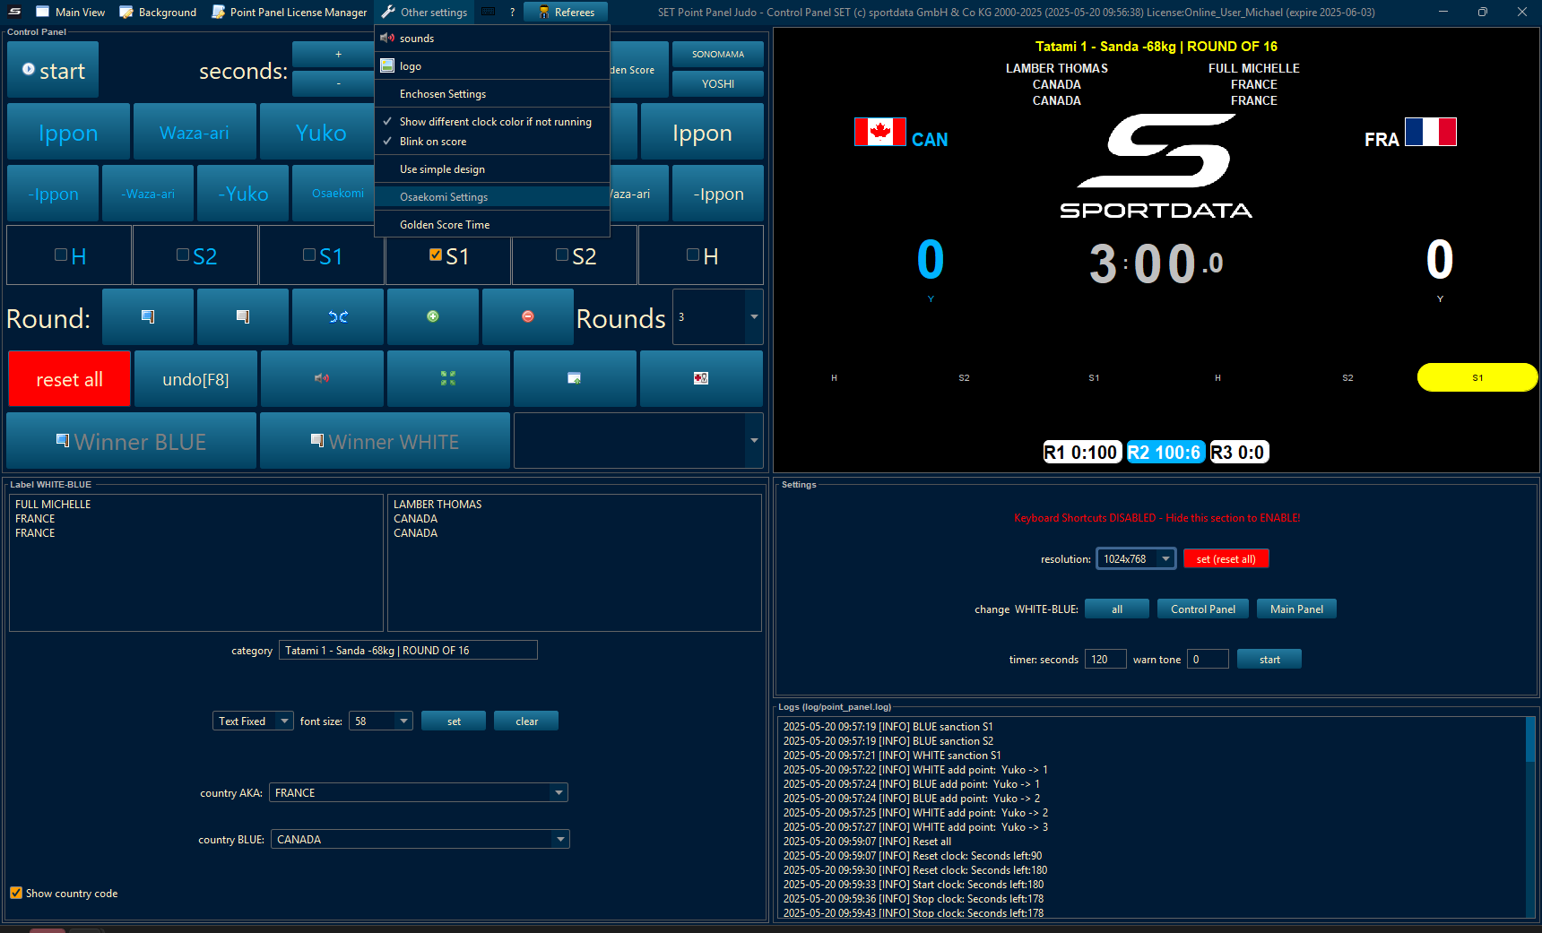Click the clear button

click(526, 721)
